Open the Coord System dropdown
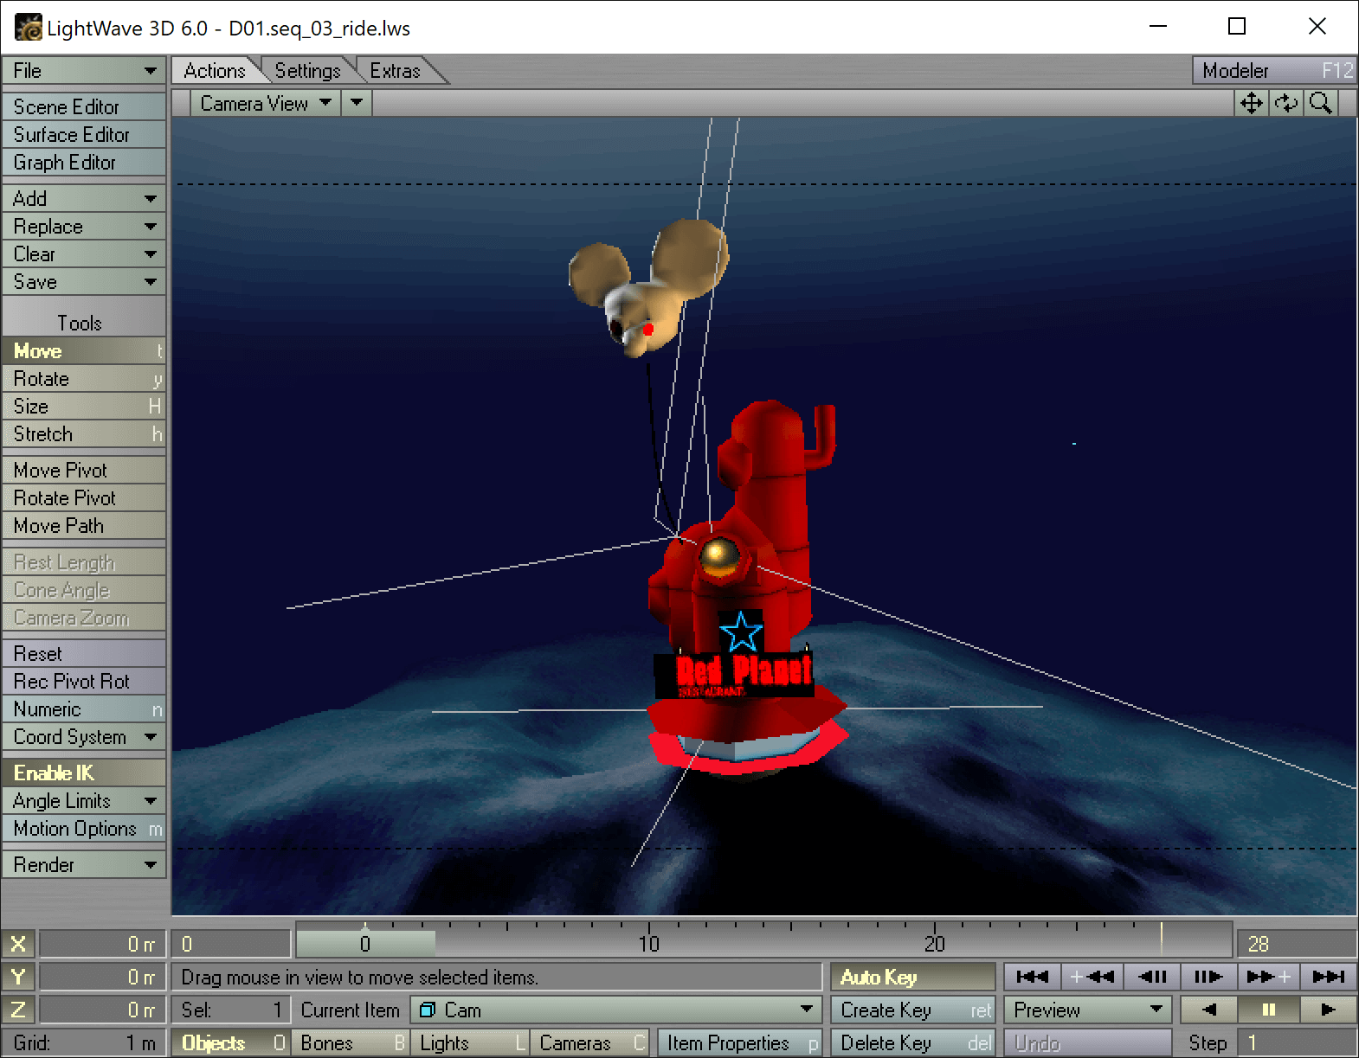1359x1058 pixels. coord(84,736)
